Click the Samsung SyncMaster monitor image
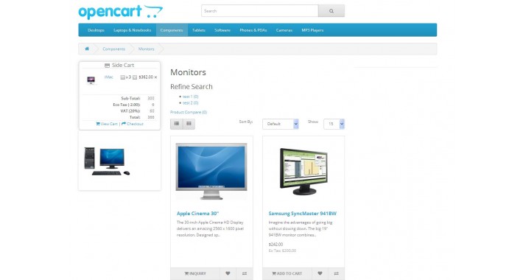 [x=303, y=171]
